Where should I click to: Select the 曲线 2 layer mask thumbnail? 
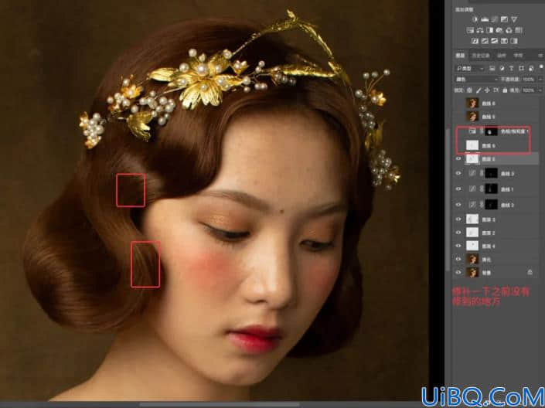[492, 205]
